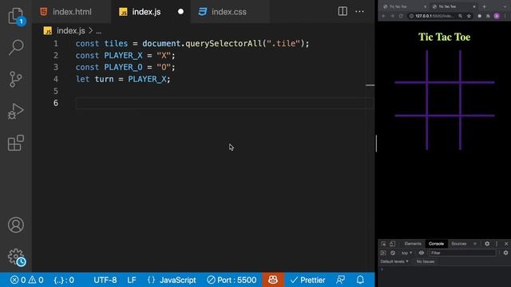Open errors and warnings in status bar

click(26, 280)
